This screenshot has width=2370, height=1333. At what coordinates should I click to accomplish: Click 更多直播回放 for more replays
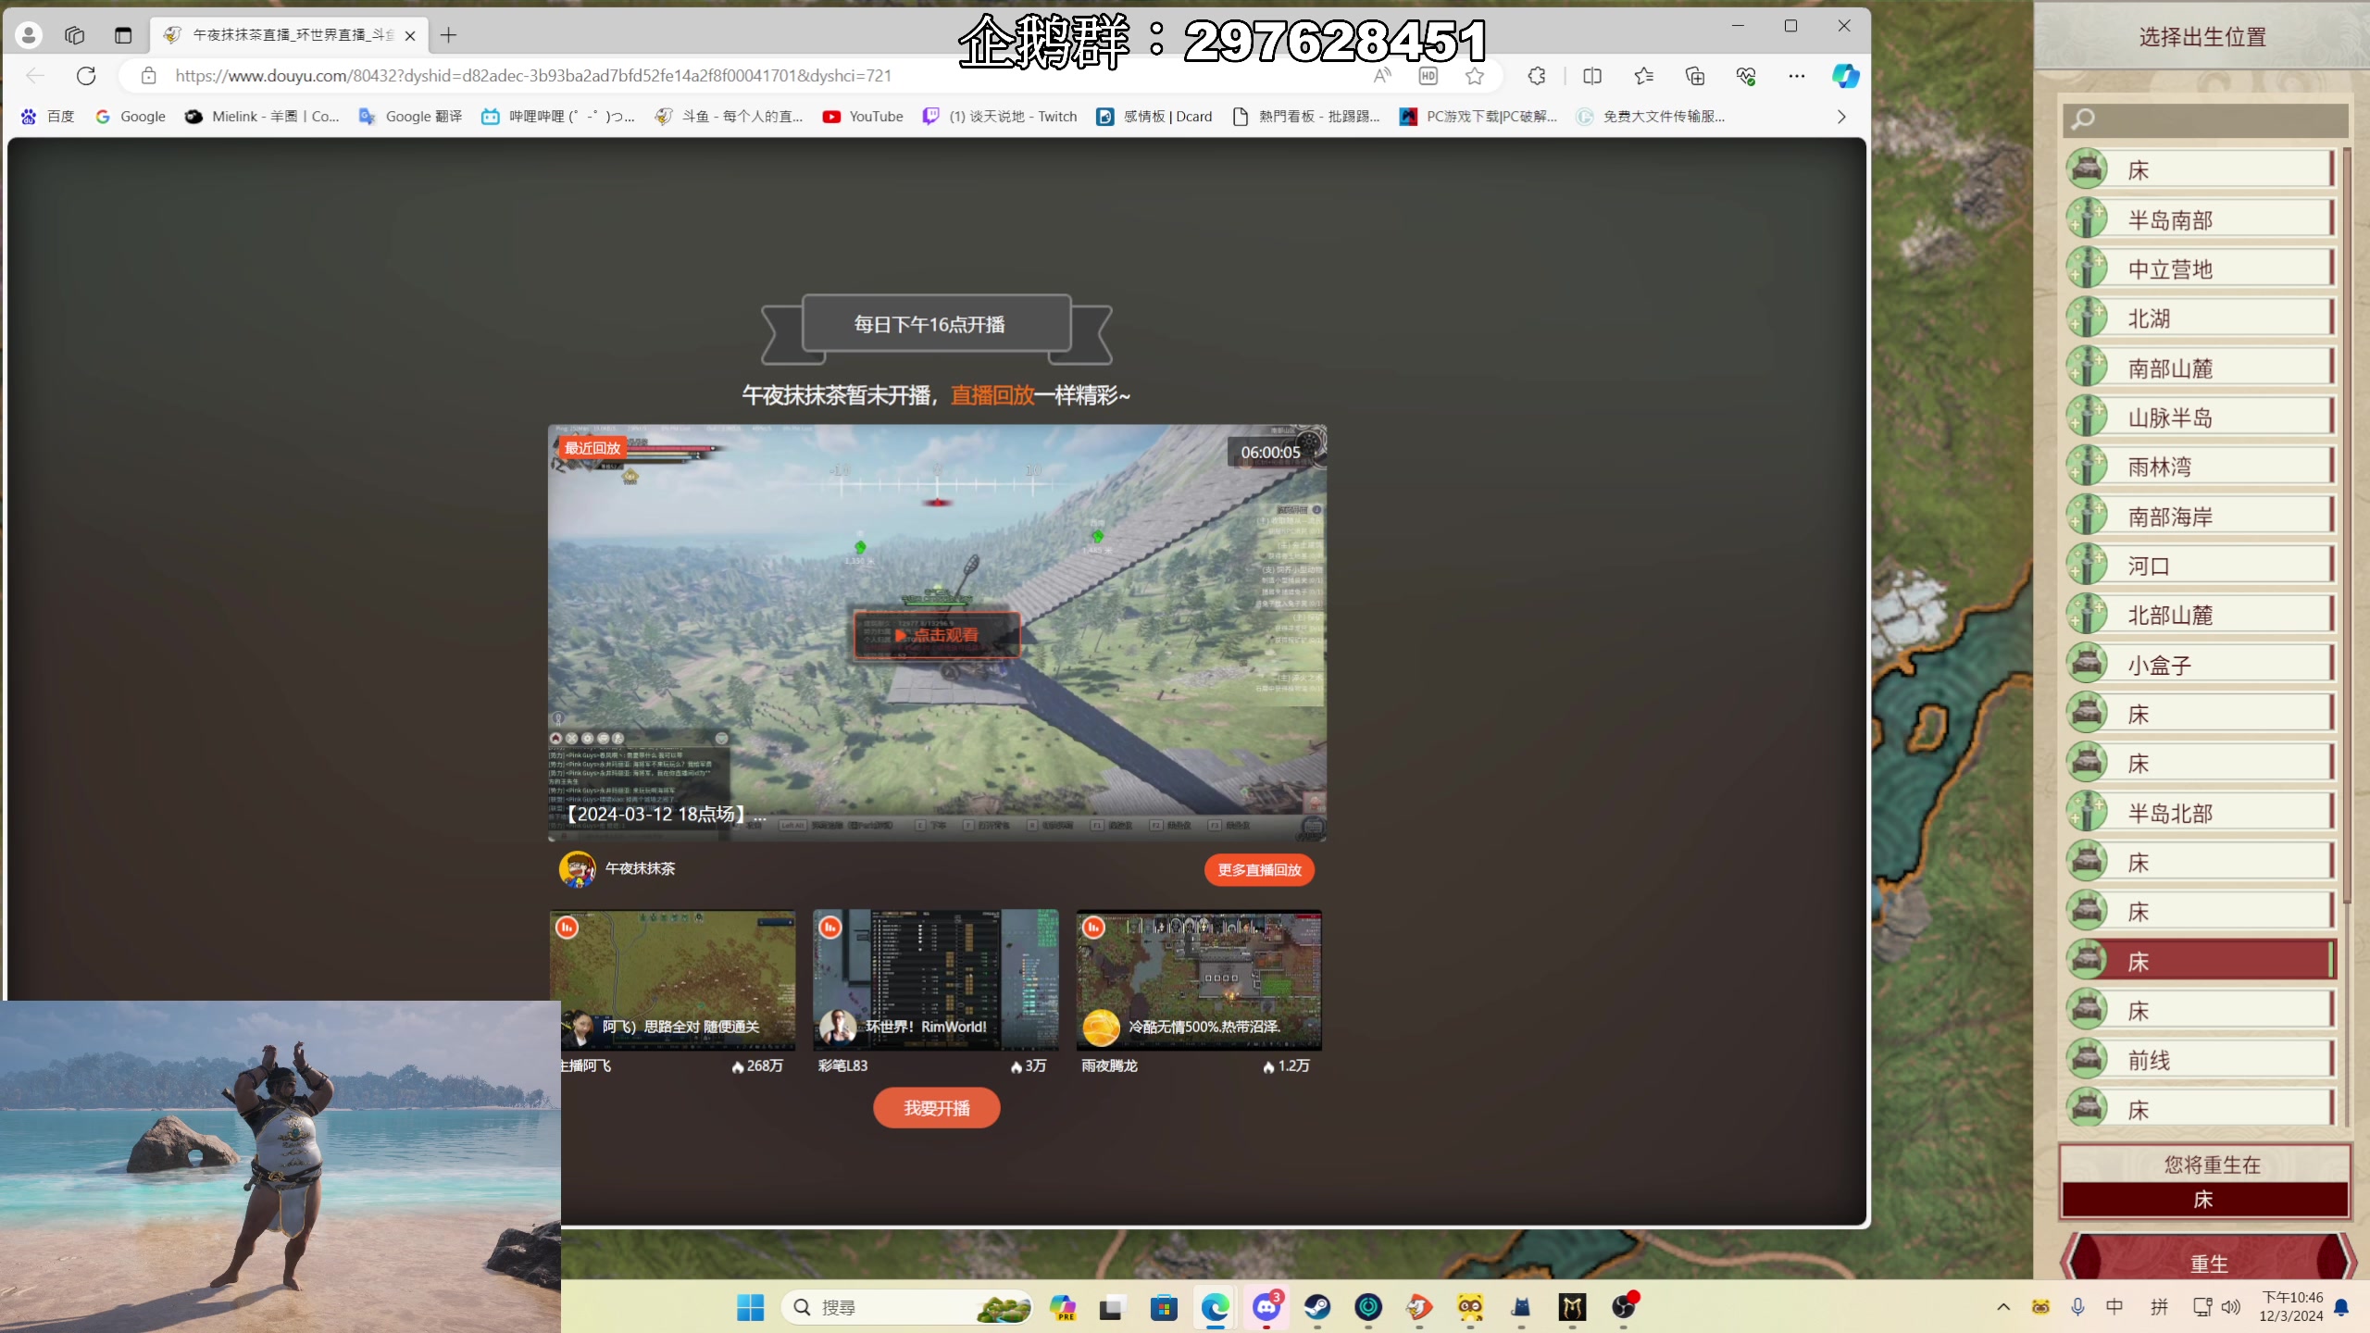click(1258, 869)
